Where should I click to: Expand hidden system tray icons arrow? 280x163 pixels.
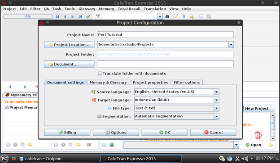[x=252, y=159]
